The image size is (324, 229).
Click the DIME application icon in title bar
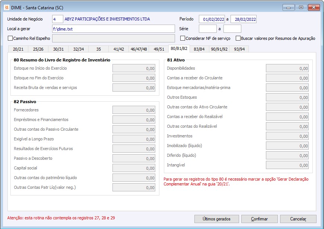(x=7, y=8)
